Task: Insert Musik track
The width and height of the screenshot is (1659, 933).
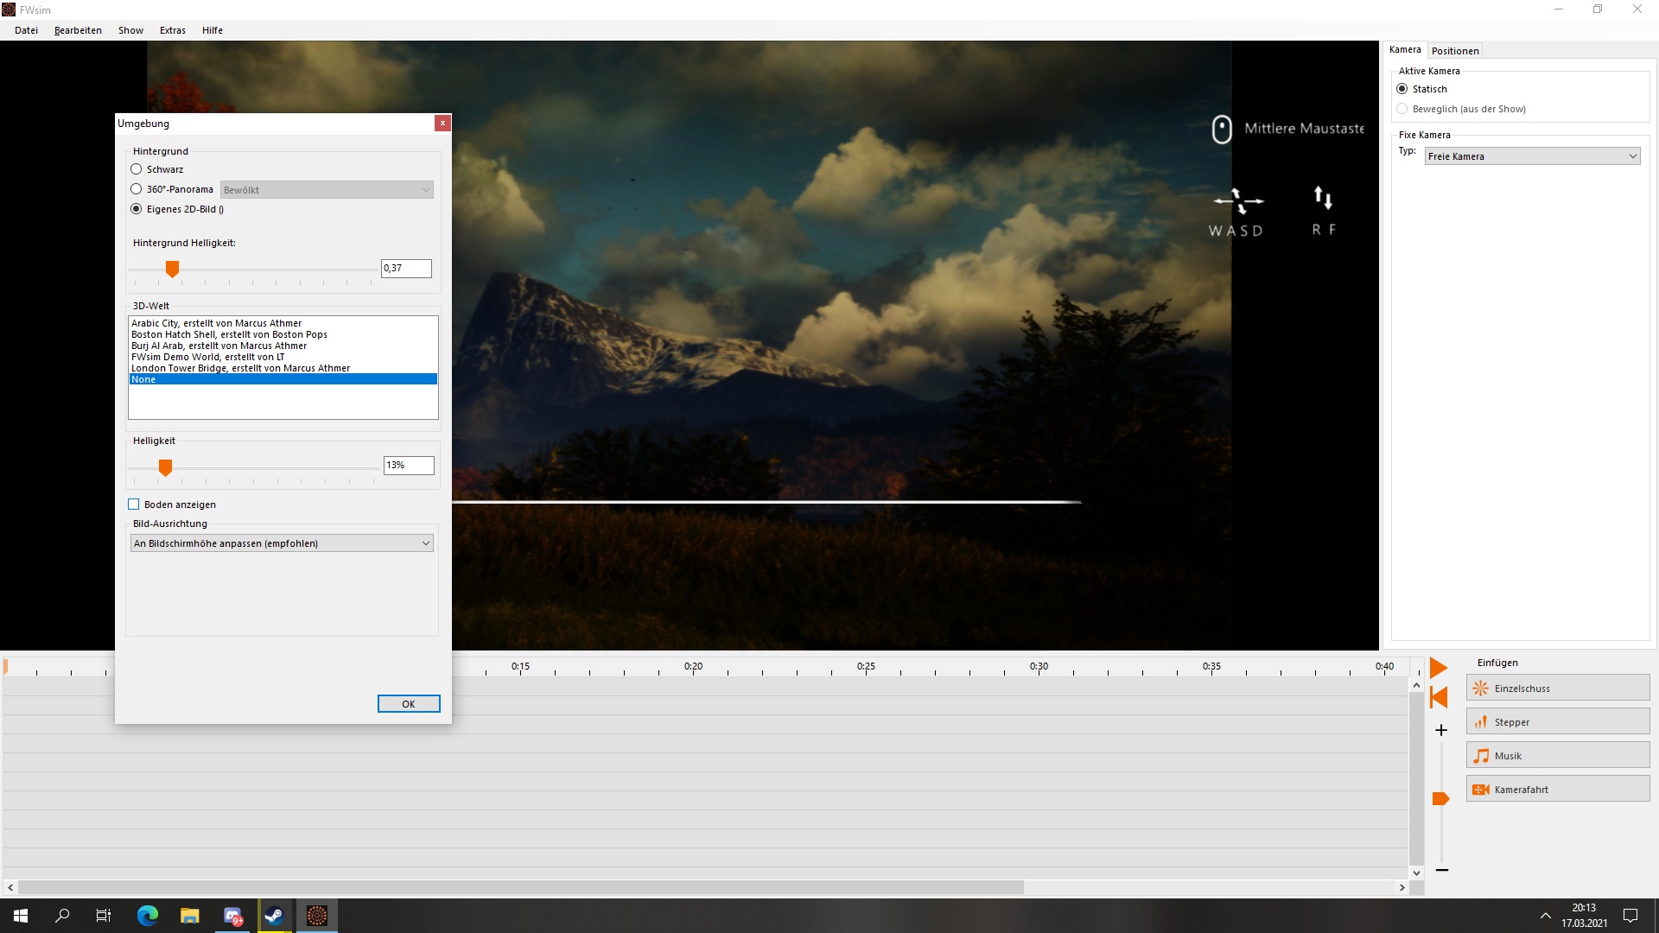Action: click(1558, 756)
